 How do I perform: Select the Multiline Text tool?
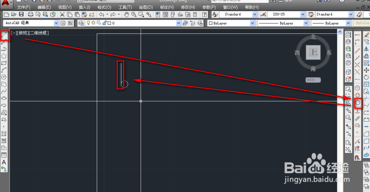pyautogui.click(x=4, y=162)
